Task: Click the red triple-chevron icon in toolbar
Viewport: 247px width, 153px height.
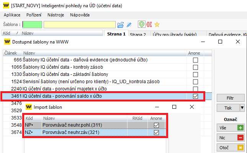Action: pyautogui.click(x=149, y=24)
